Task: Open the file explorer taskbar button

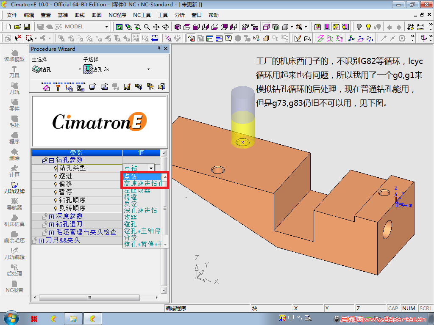Action: (73, 319)
